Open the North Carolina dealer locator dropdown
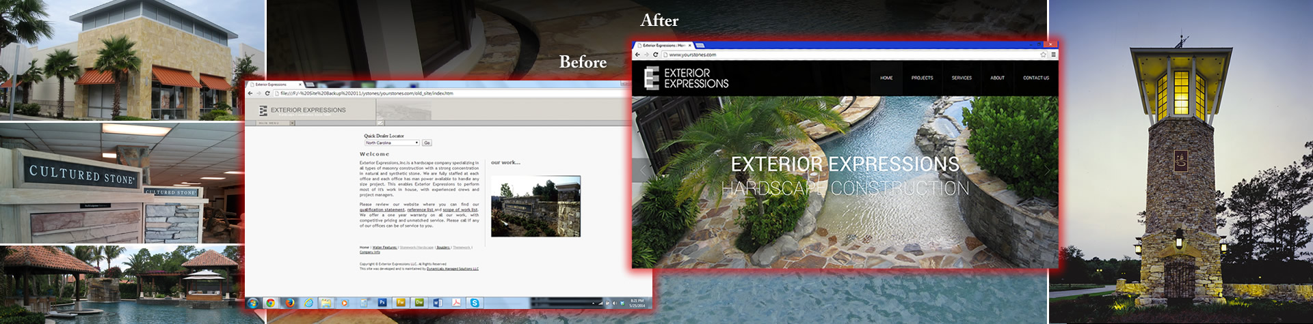Screen dimensions: 1313x324 coord(392,143)
